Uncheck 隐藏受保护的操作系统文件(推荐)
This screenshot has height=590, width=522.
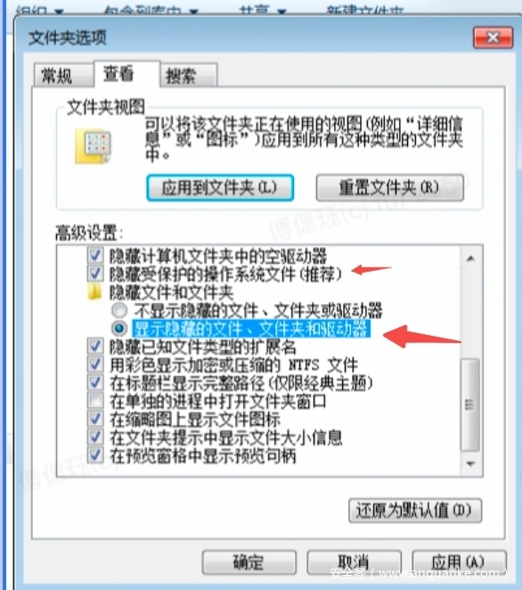click(x=95, y=274)
